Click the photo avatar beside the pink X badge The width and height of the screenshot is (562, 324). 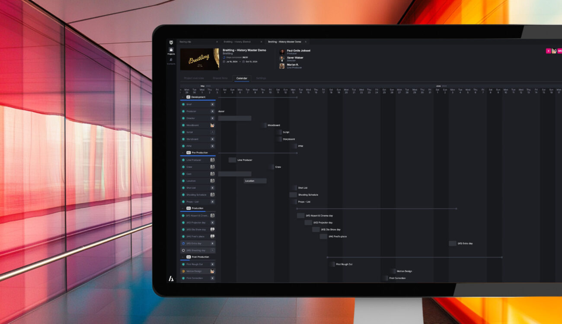(x=554, y=51)
